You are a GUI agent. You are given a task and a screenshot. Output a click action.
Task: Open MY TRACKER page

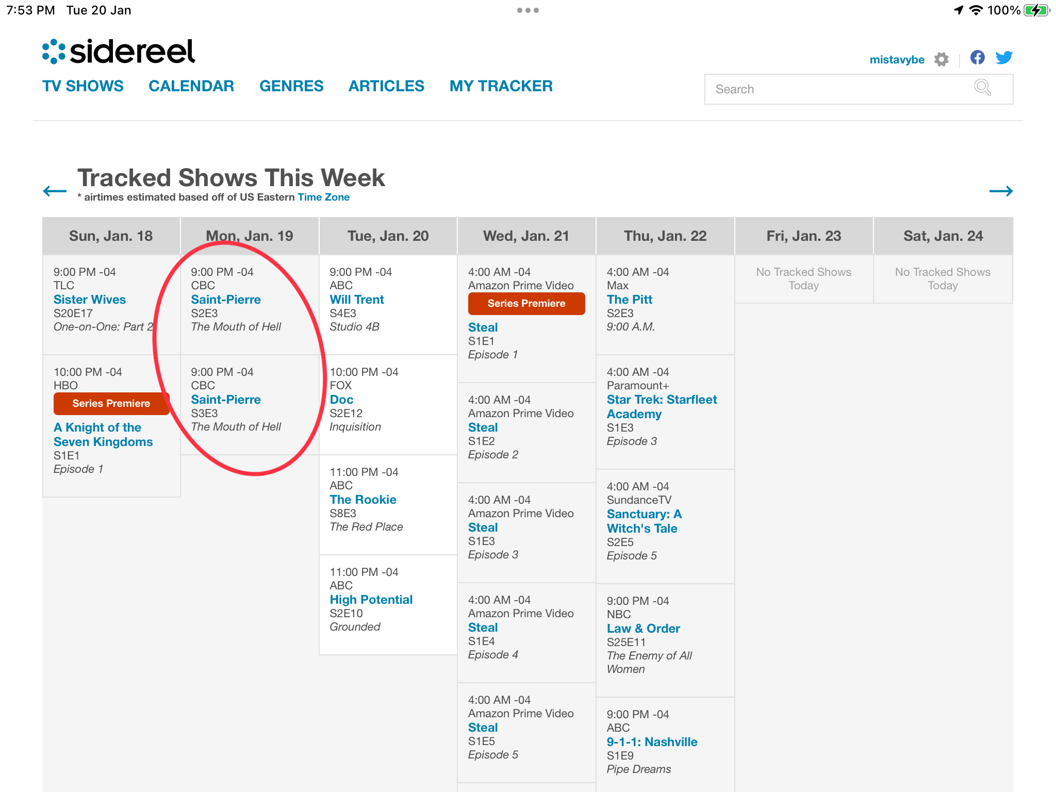pyautogui.click(x=501, y=86)
